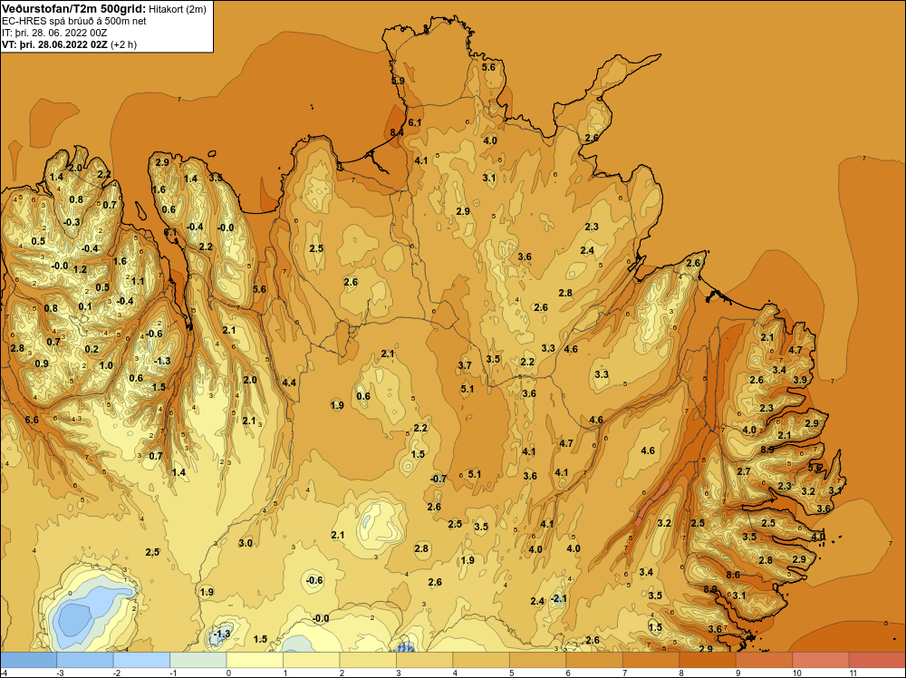Click the legend tick label 11
Screen dimensions: 906x678
[853, 673]
